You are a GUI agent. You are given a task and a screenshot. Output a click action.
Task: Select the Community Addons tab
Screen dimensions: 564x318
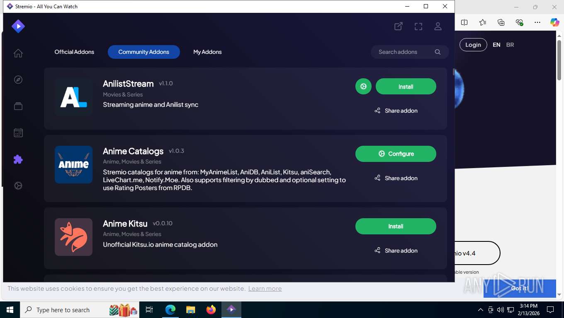point(143,52)
